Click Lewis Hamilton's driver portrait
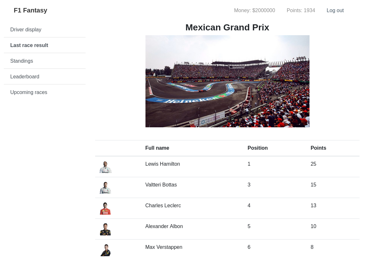 (105, 167)
